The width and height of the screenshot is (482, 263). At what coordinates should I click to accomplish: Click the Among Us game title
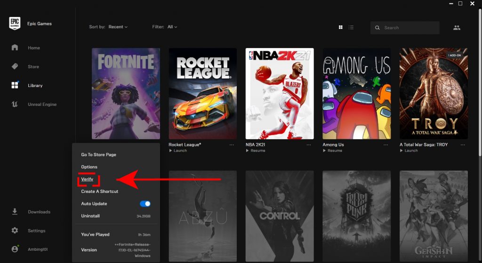(x=333, y=144)
